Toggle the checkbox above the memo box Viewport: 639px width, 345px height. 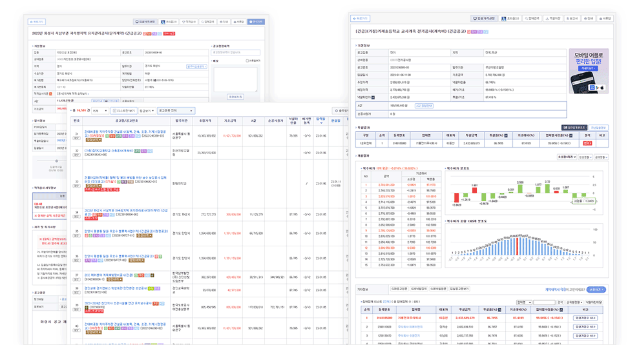[x=247, y=61]
